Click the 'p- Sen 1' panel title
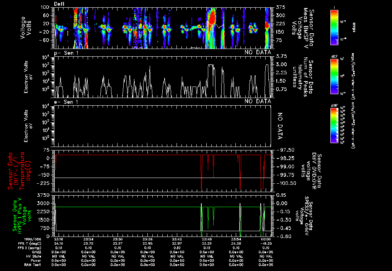 tap(66, 52)
